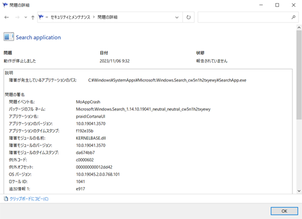Screen dimensions: 302x219
Task: Click the clipboard copy page icon
Action: [6, 198]
